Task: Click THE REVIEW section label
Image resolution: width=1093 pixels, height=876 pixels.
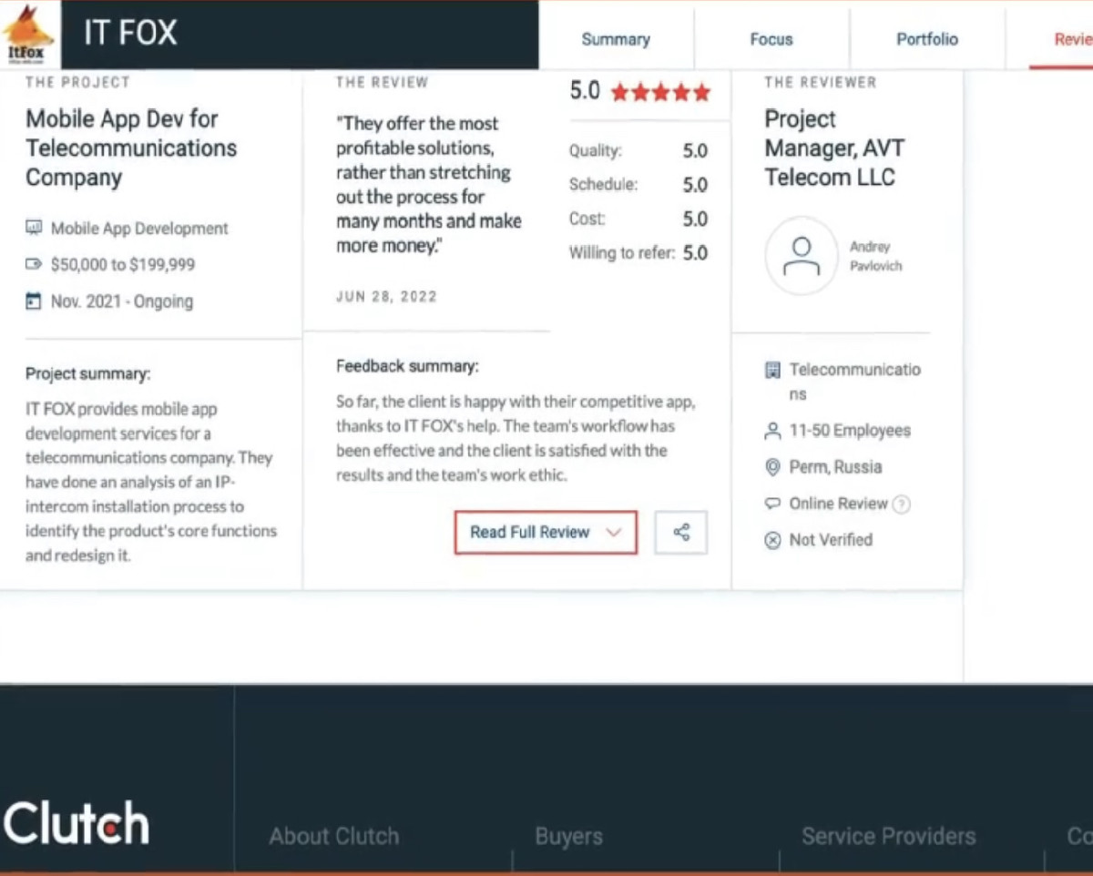Action: click(x=382, y=82)
